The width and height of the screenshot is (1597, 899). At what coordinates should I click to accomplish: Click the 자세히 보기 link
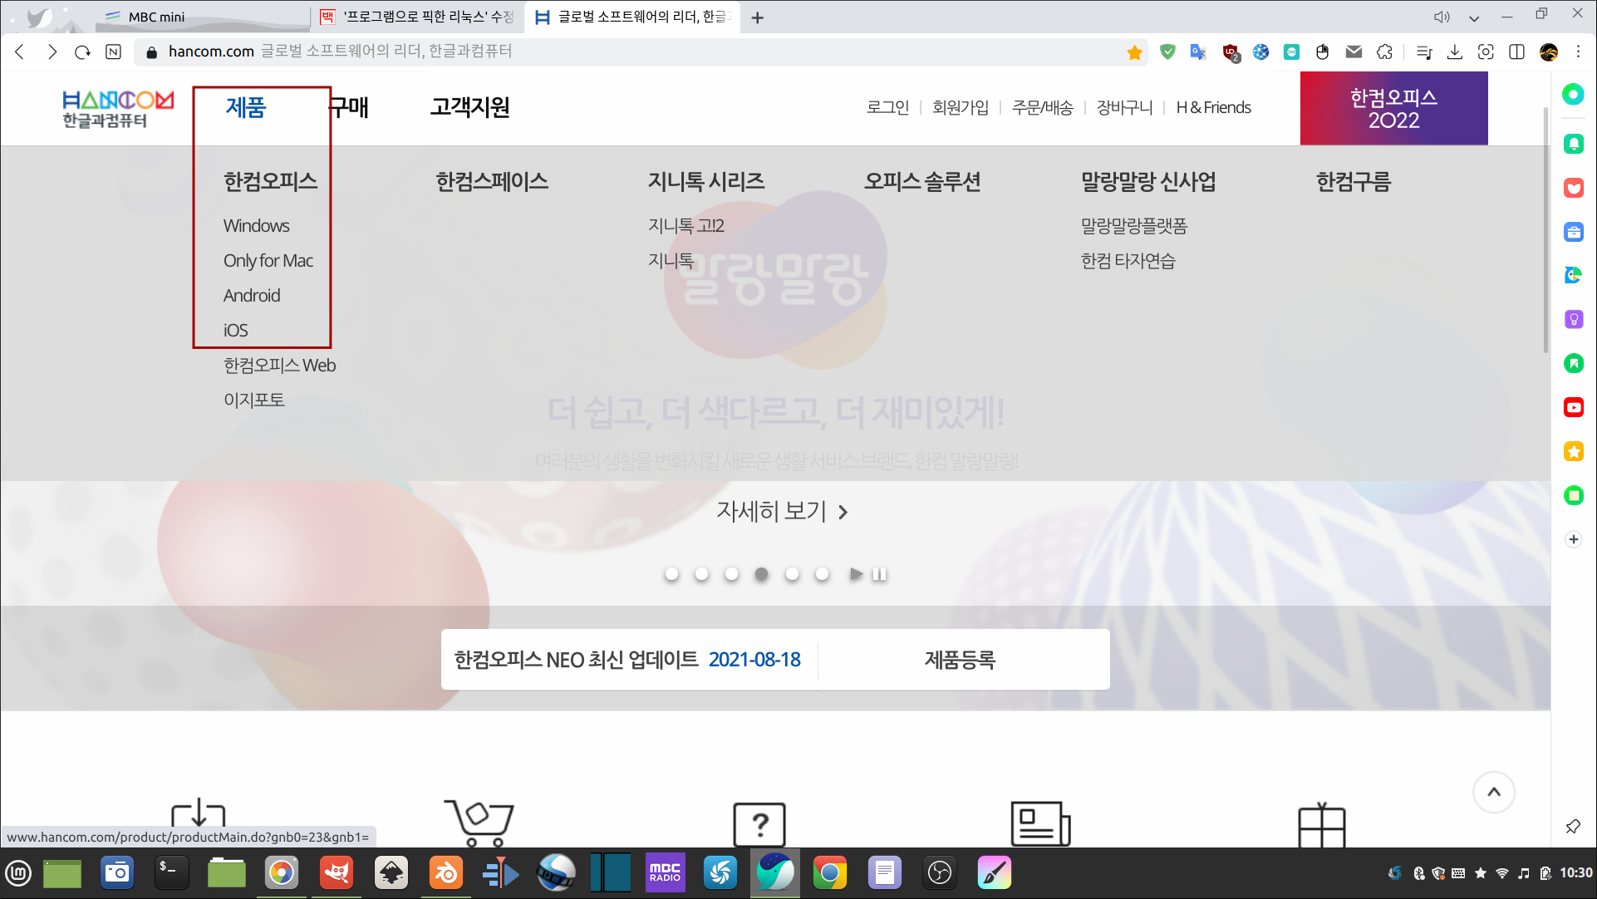782,511
